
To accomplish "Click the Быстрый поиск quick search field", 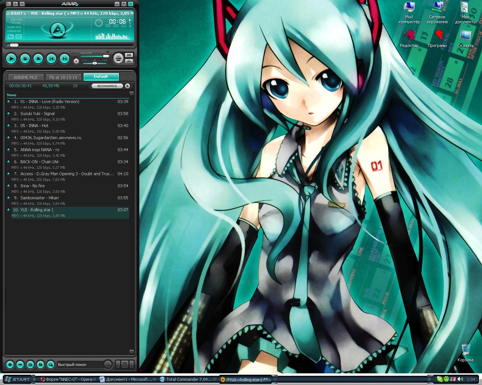I will 79,364.
